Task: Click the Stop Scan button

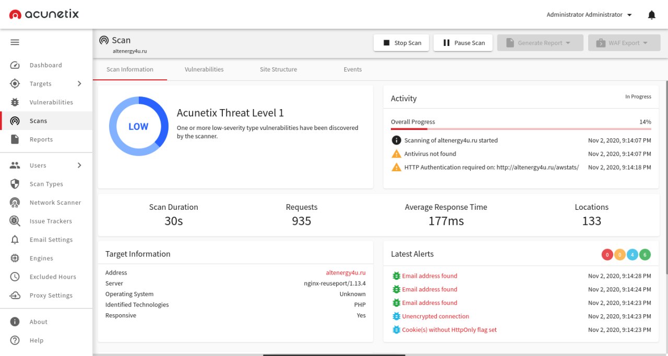Action: pyautogui.click(x=401, y=43)
